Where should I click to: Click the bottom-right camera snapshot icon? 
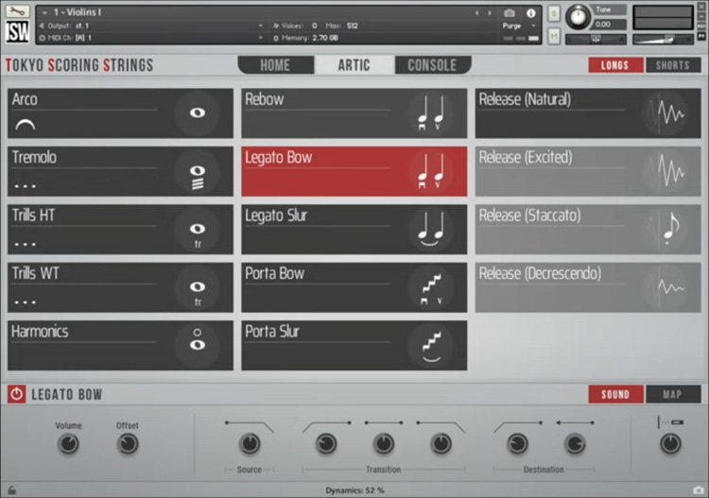698,489
